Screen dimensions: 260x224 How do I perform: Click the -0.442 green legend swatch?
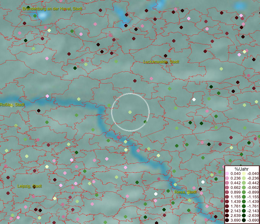pyautogui.click(x=244, y=183)
